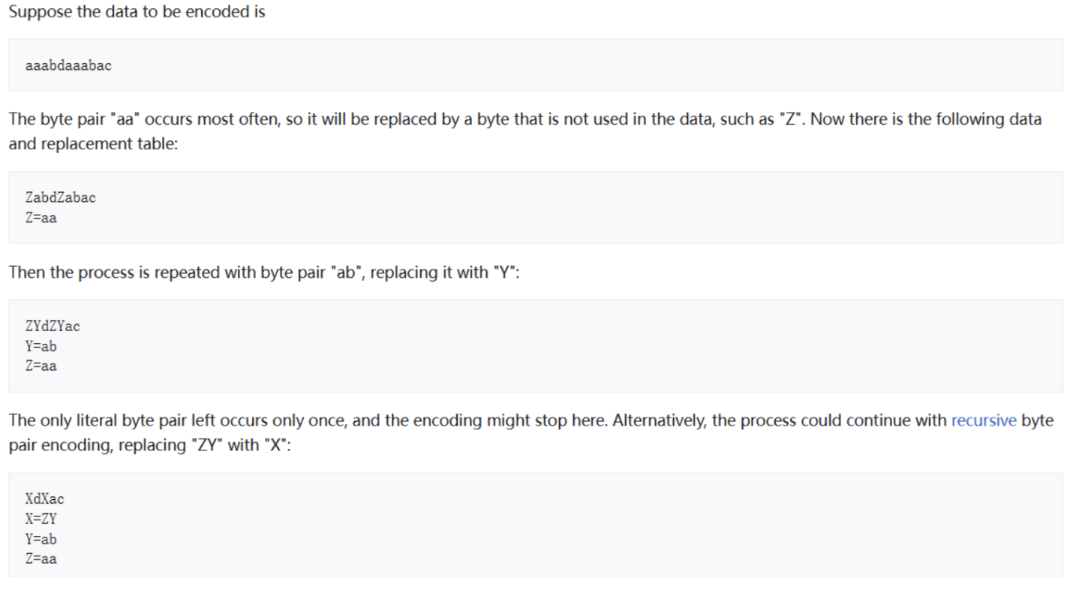The image size is (1070, 590).
Task: Click the code line "X=ZY"
Action: 41,519
